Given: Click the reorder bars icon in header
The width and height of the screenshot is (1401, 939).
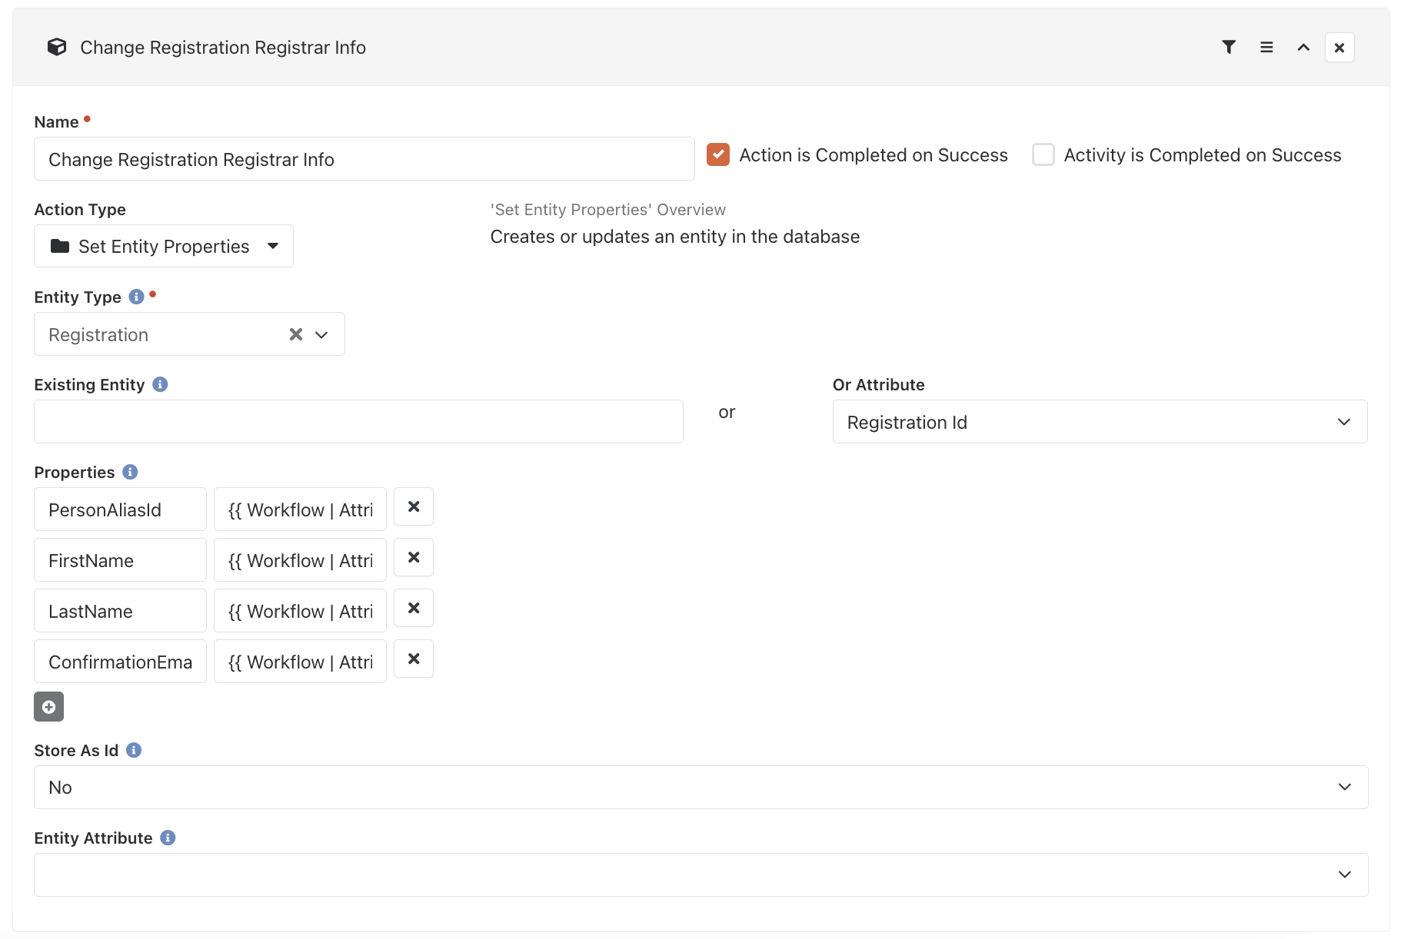Looking at the screenshot, I should (x=1266, y=48).
